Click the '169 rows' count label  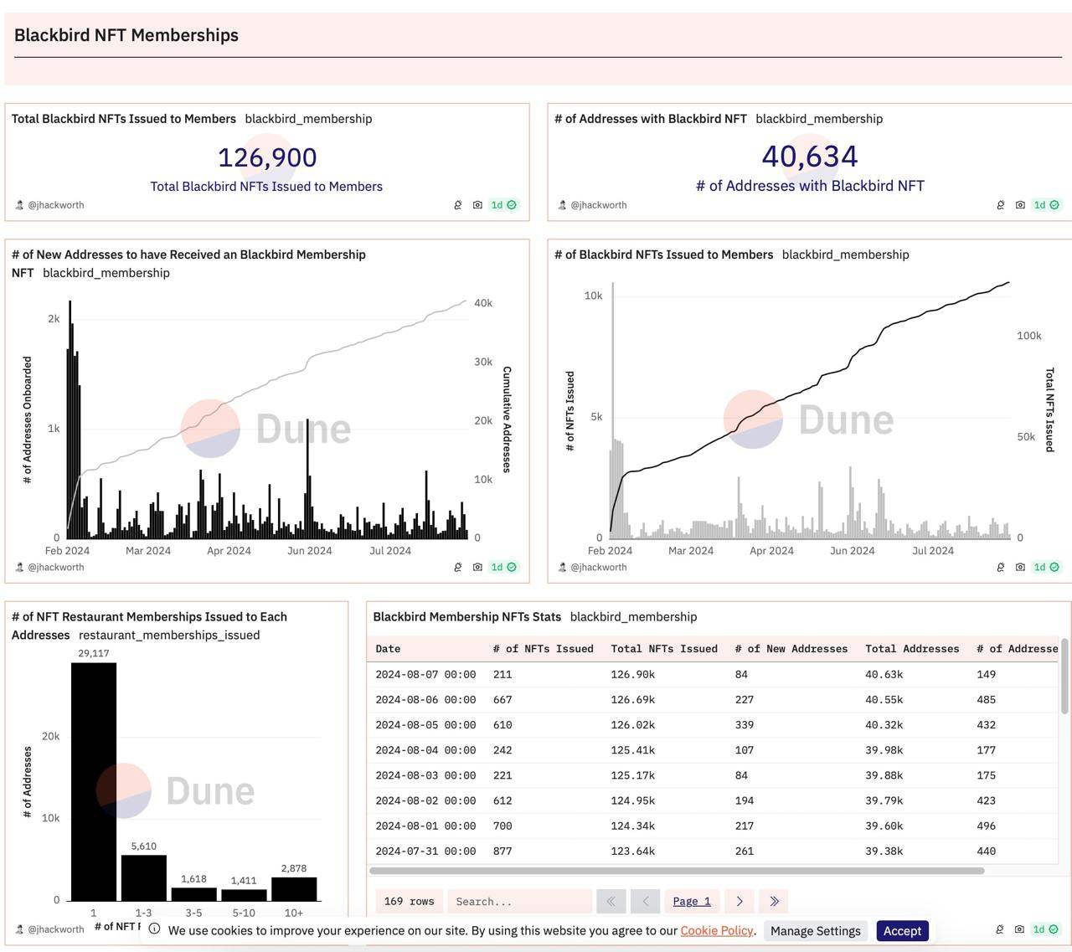click(x=409, y=901)
